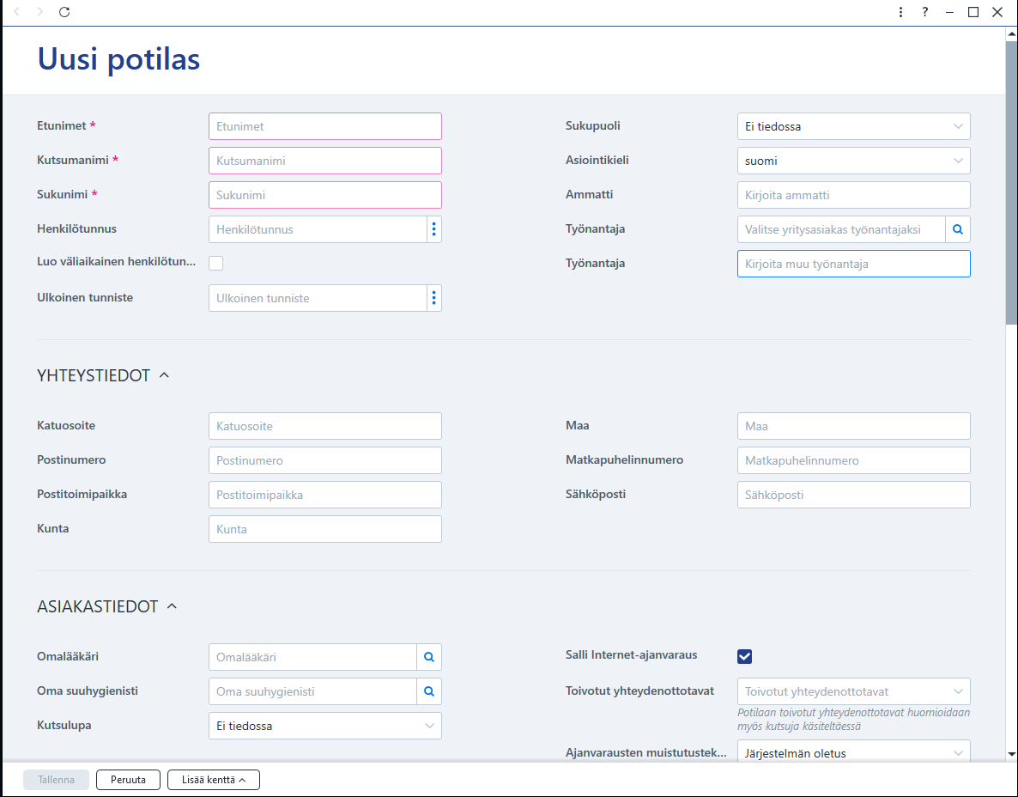The height and width of the screenshot is (797, 1018).
Task: Click into the Henkilötunnus field
Action: [318, 229]
